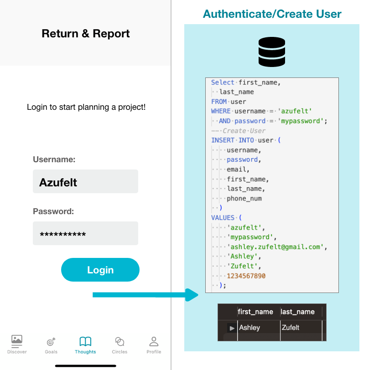
Task: Select the Thoughts open-book icon
Action: 85,341
